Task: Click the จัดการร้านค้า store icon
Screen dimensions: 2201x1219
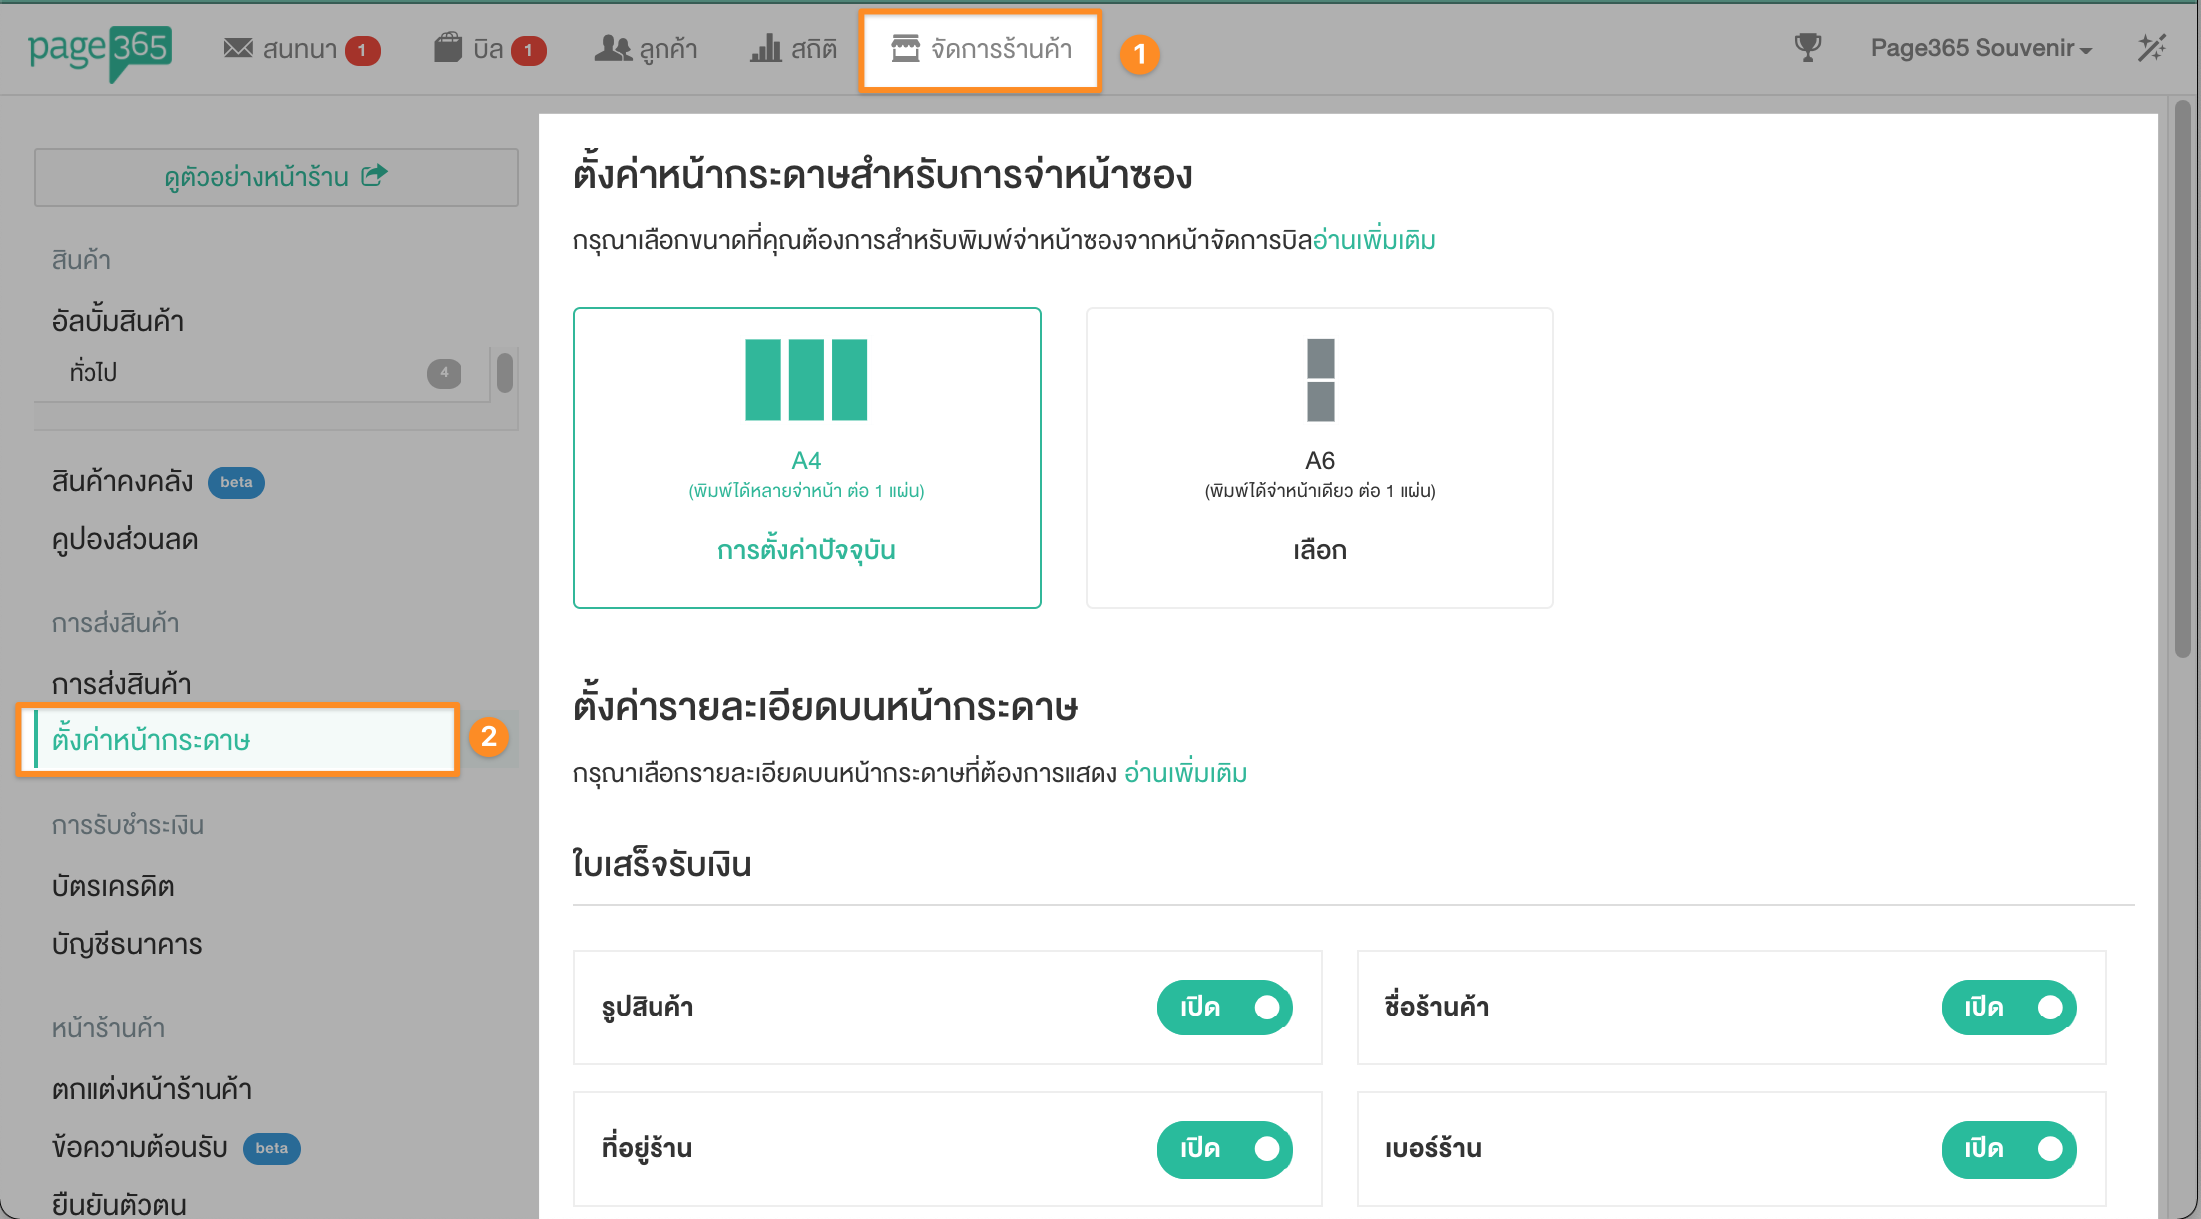Action: pos(905,48)
